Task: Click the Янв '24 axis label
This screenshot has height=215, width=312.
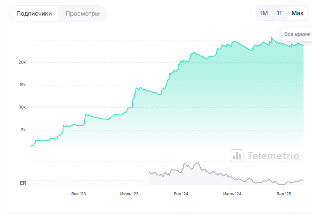Action: [x=181, y=194]
